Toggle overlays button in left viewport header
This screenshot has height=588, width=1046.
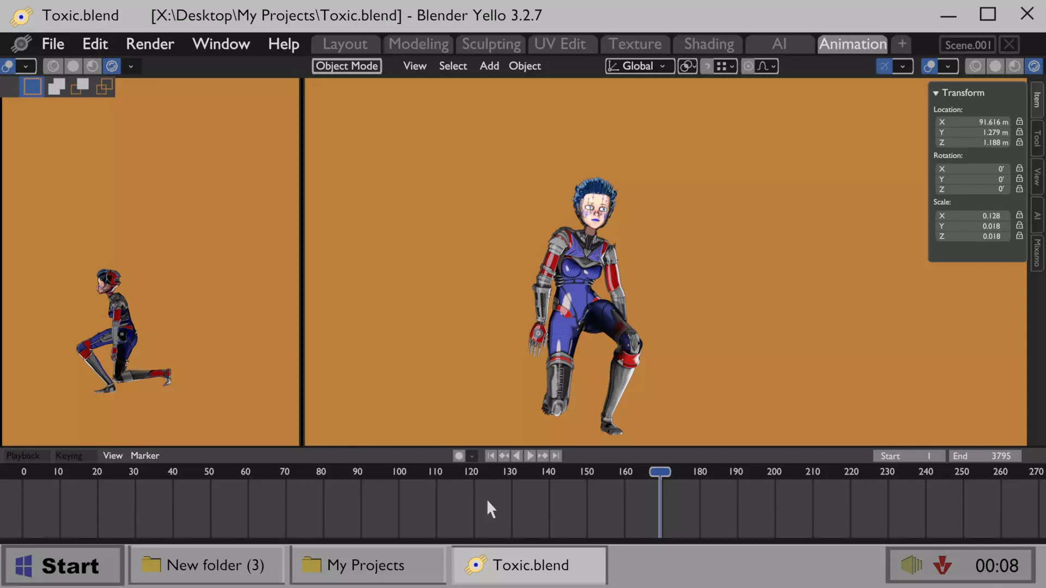[8, 66]
